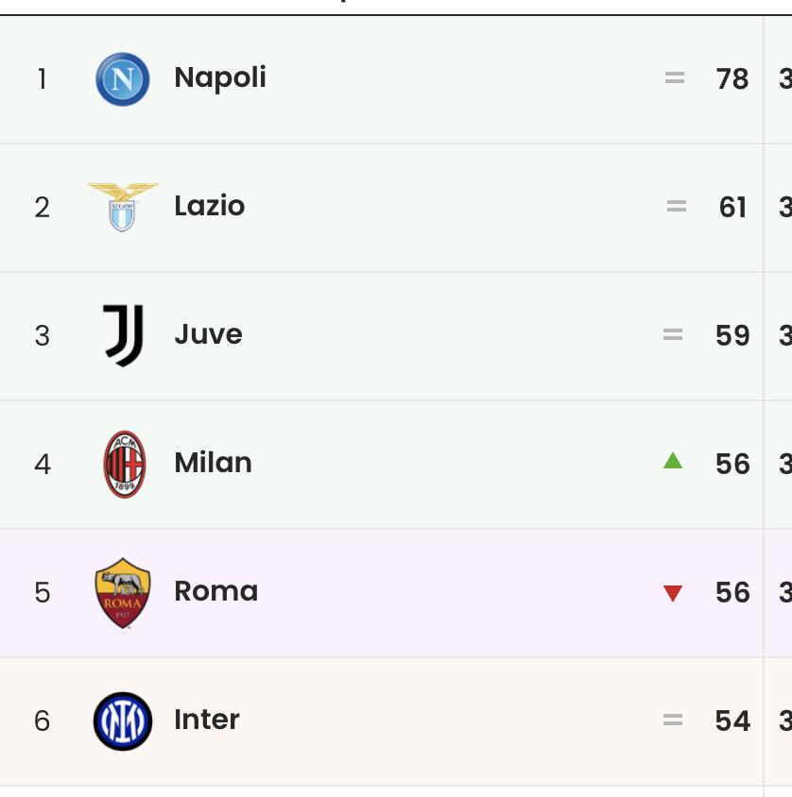Click Napoli's unchanged position equals sign

tap(675, 77)
